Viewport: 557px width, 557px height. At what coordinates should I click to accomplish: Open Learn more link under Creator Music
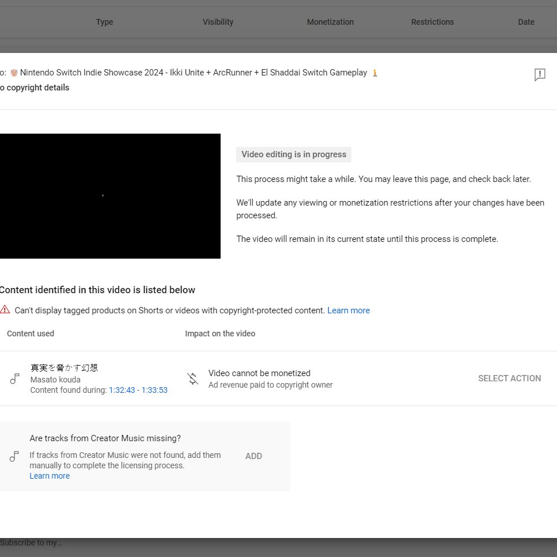click(50, 476)
